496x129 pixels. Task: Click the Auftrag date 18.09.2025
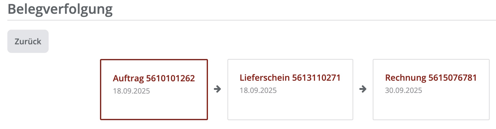[x=131, y=91]
